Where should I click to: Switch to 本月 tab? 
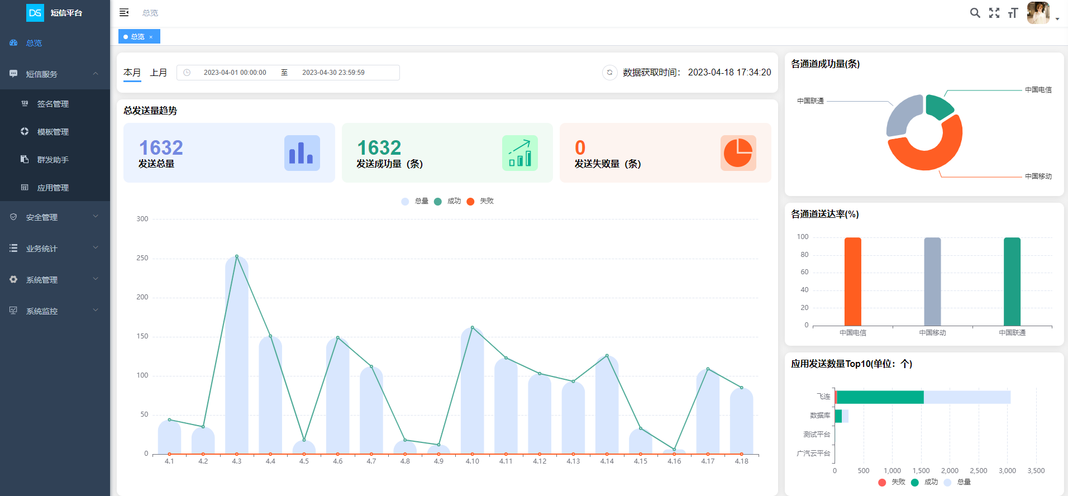[x=132, y=73]
